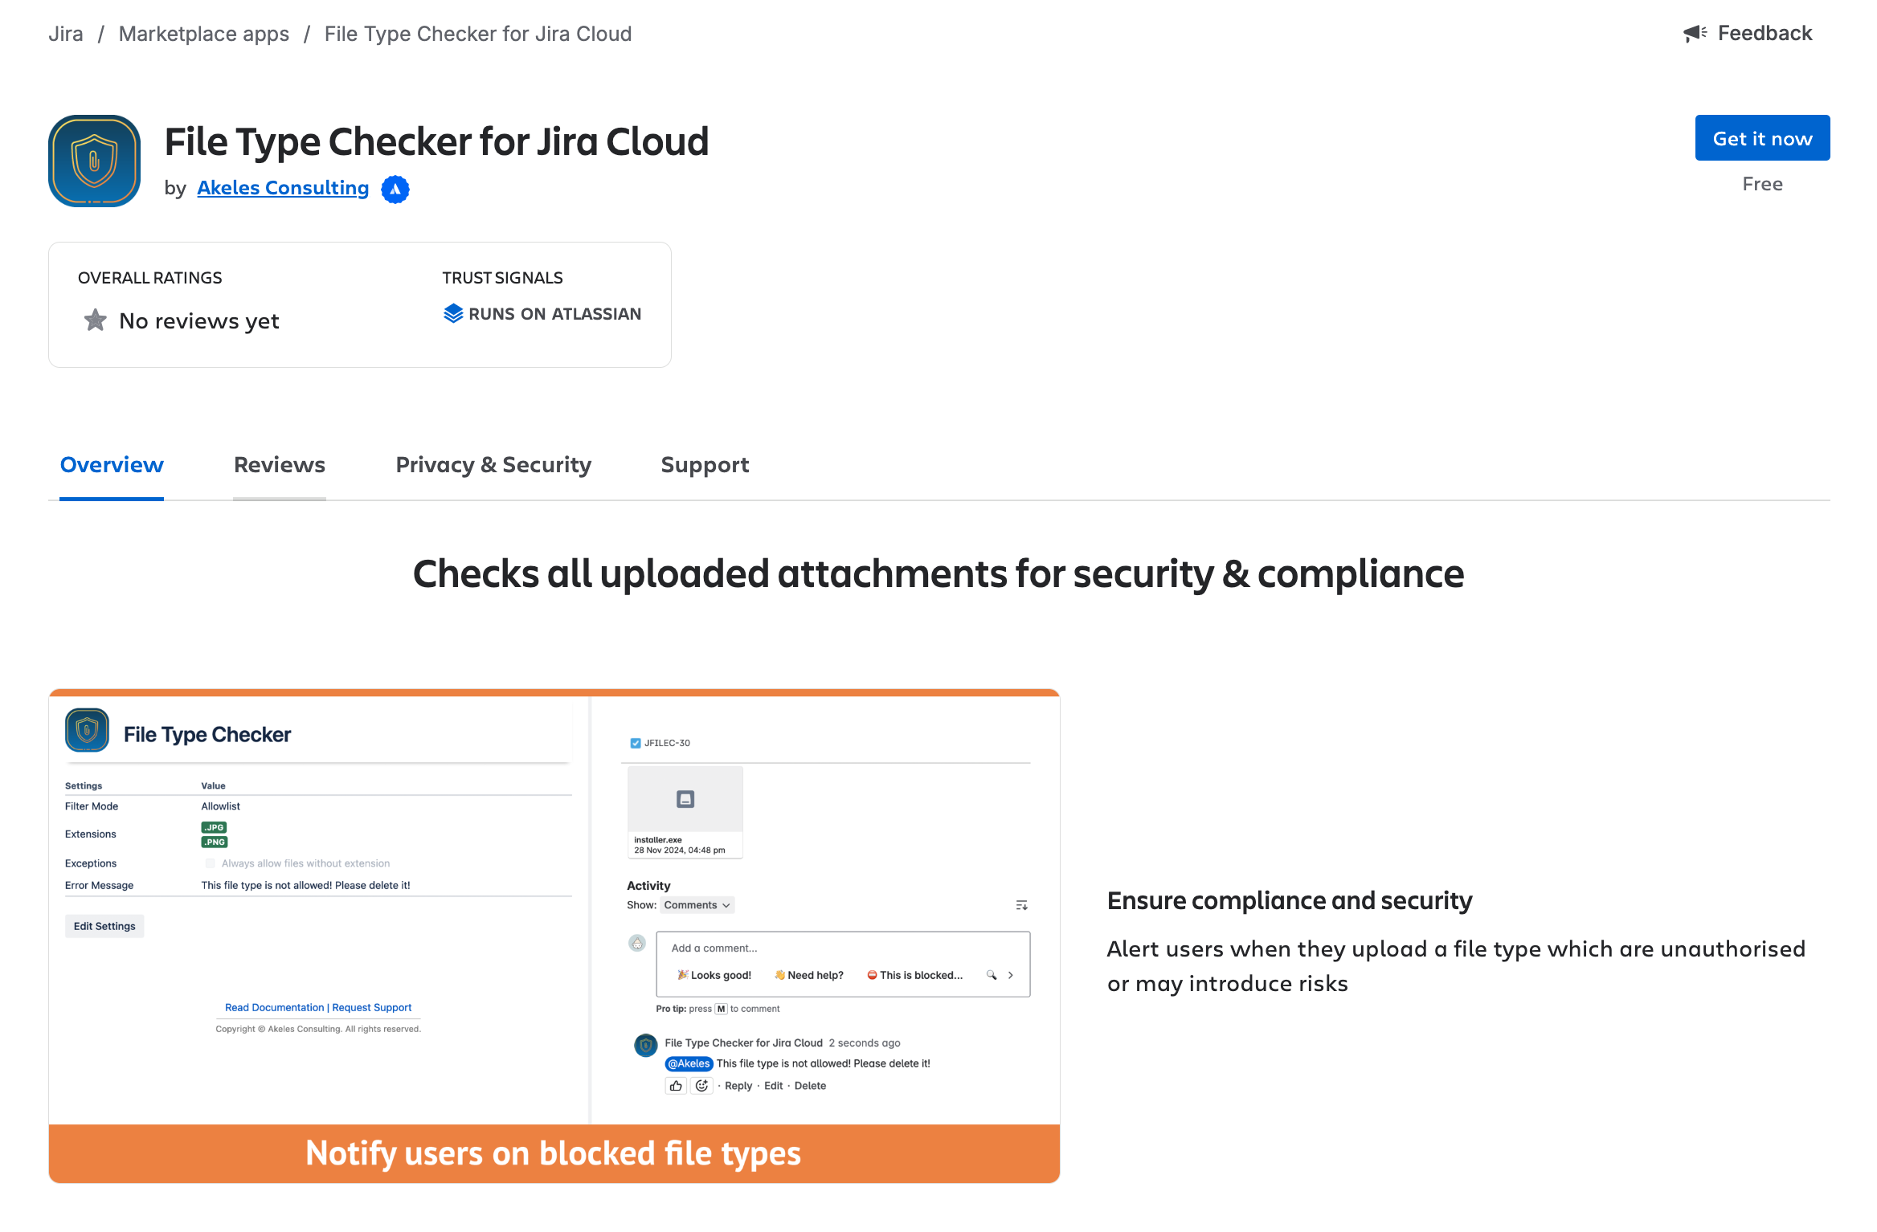Click the Get it now button
This screenshot has height=1232, width=1877.
1762,137
